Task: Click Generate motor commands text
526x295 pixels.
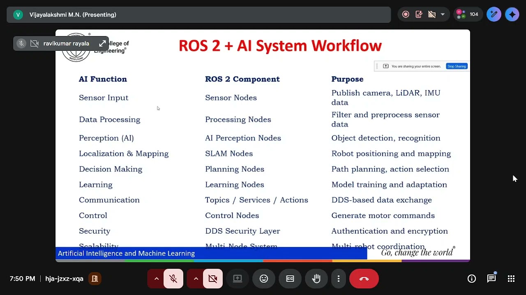Action: coord(383,216)
